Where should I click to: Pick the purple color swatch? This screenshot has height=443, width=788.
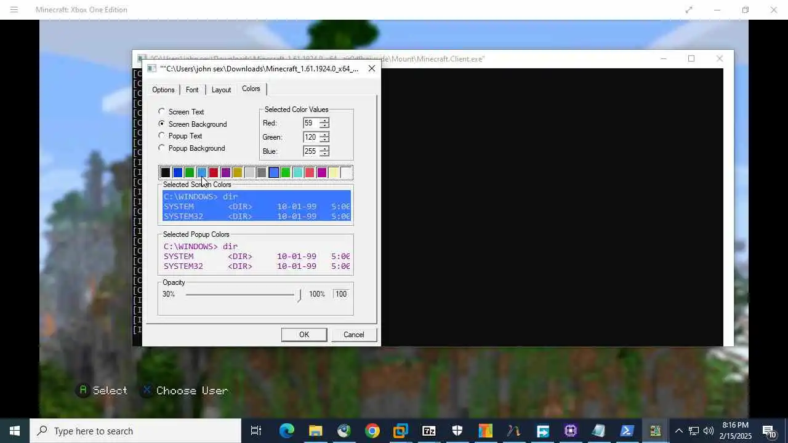[x=225, y=173]
